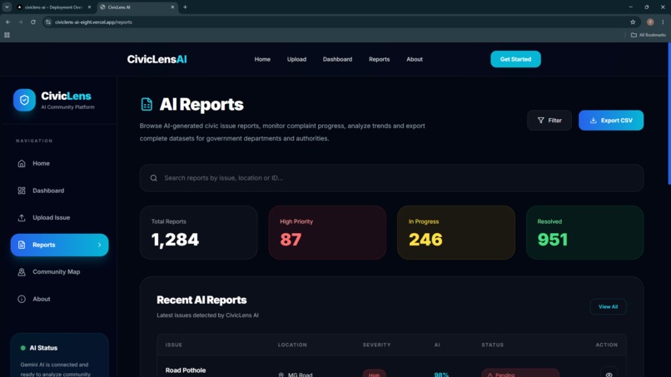Open the browser three-dot menu
This screenshot has height=377, width=671.
point(663,22)
